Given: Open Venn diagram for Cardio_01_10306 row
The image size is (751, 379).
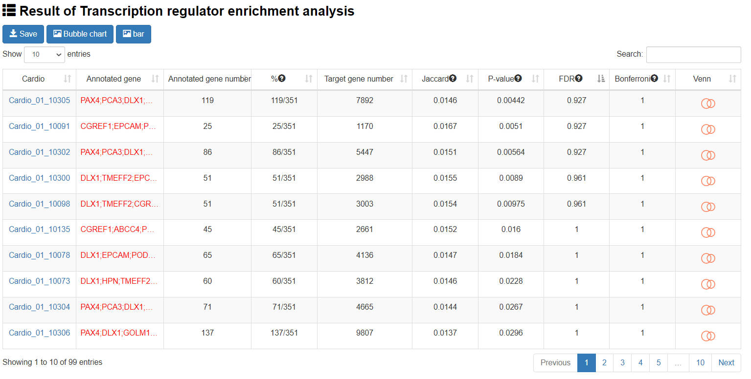Looking at the screenshot, I should click(x=708, y=336).
